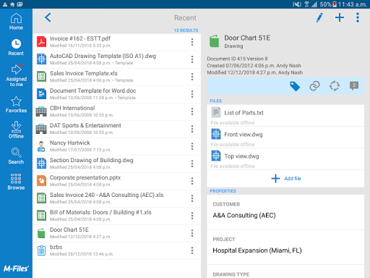
Task: Open Assigned to me view
Action: coord(16,75)
